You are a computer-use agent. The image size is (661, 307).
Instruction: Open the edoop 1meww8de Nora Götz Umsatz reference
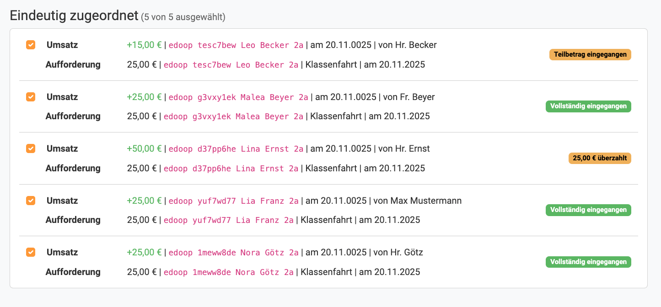(x=234, y=252)
